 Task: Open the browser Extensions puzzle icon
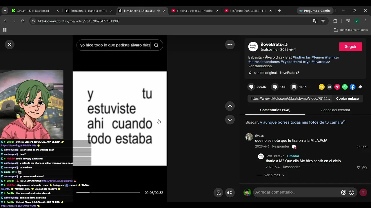click(x=335, y=21)
